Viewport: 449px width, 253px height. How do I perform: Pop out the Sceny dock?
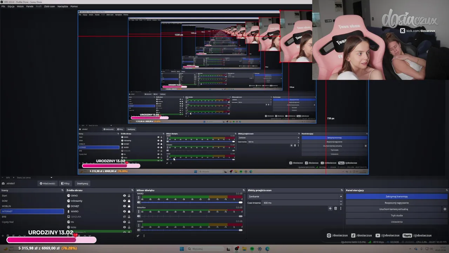click(62, 190)
